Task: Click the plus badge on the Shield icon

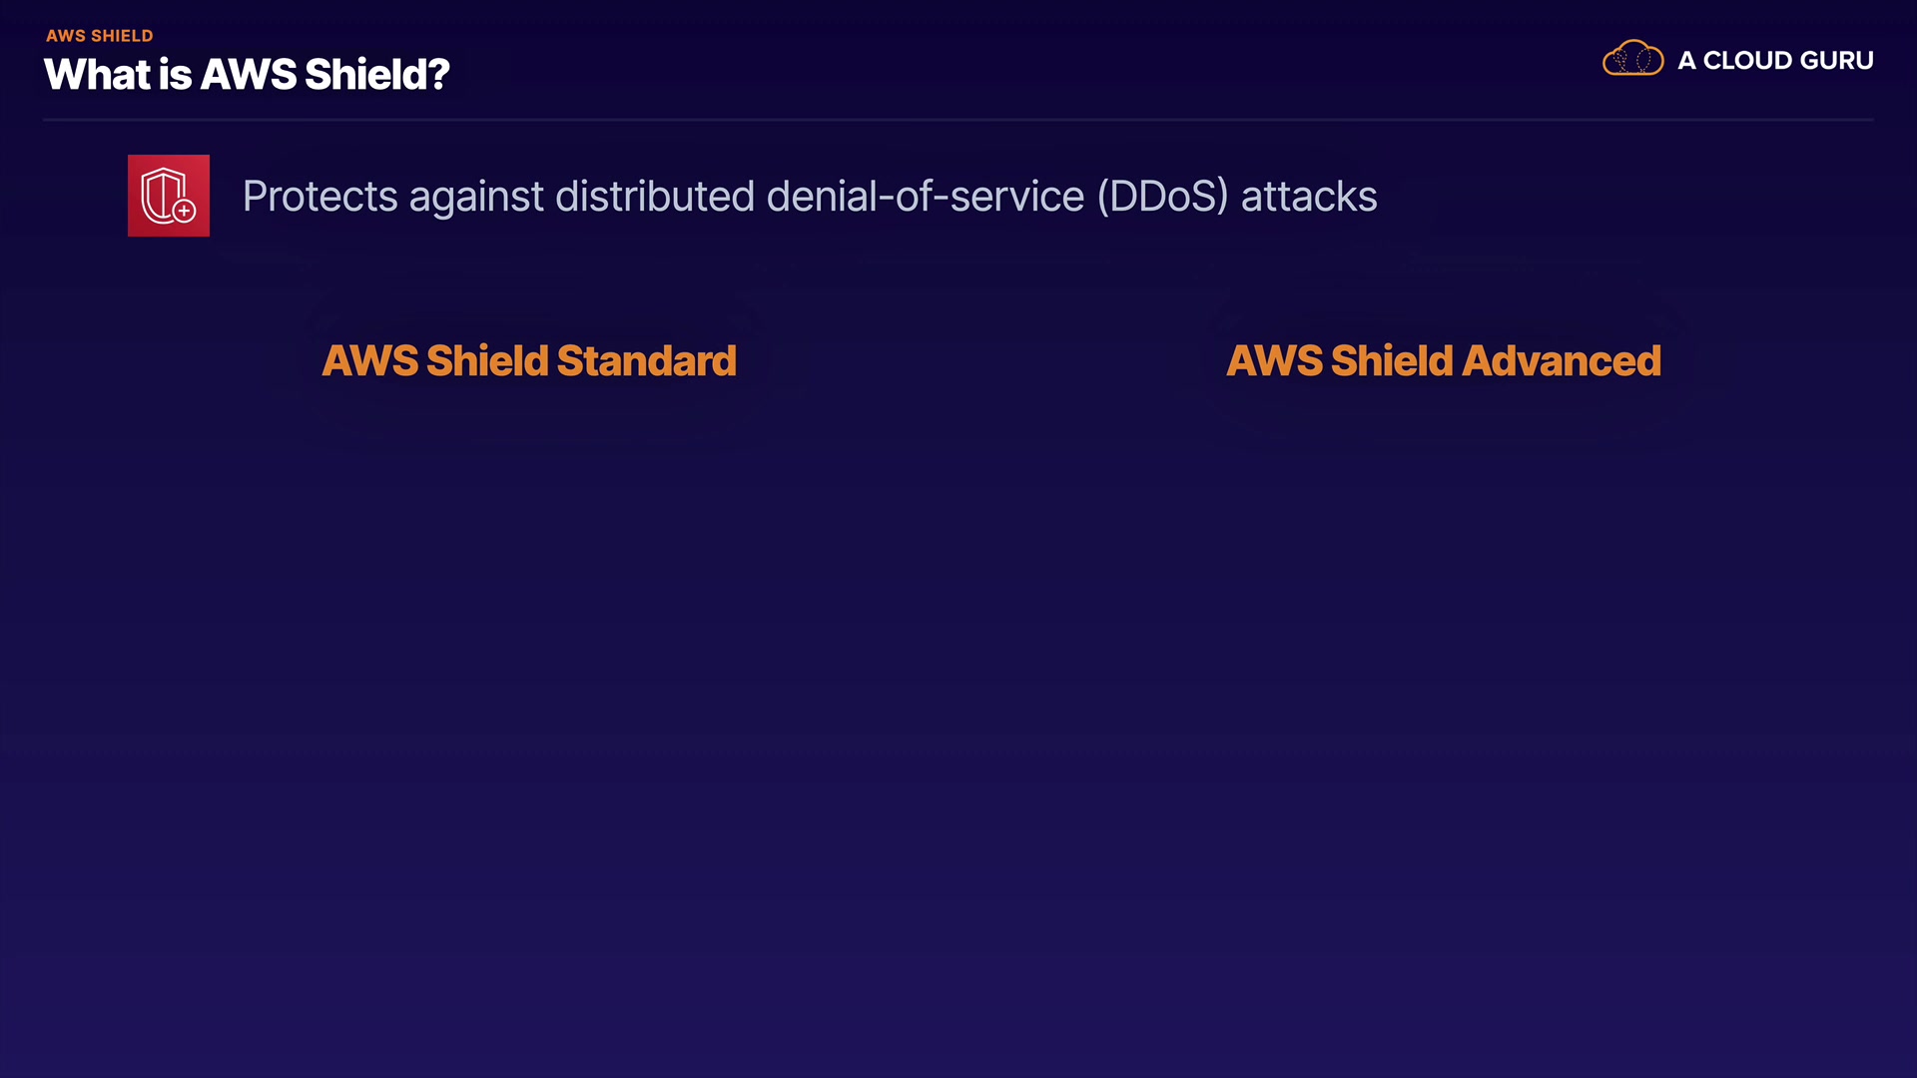Action: (x=185, y=211)
